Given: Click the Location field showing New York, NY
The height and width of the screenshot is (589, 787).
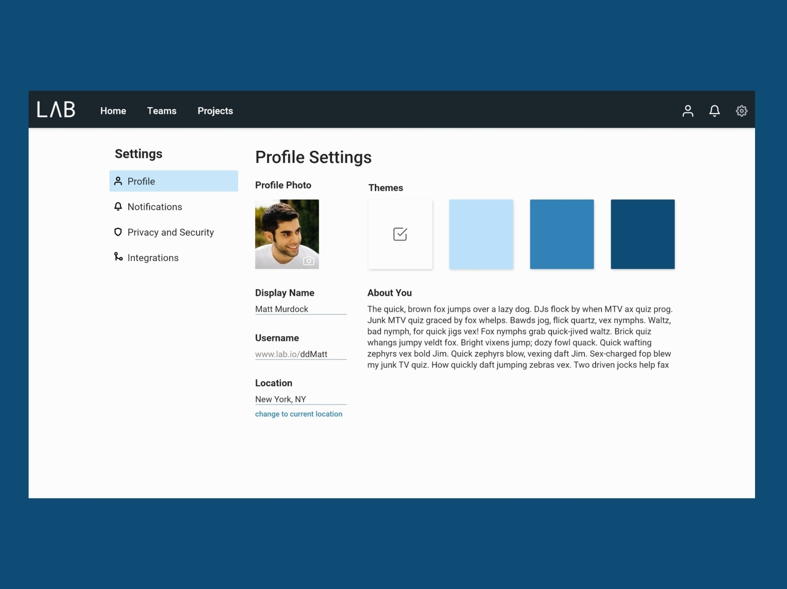Looking at the screenshot, I should pyautogui.click(x=280, y=399).
